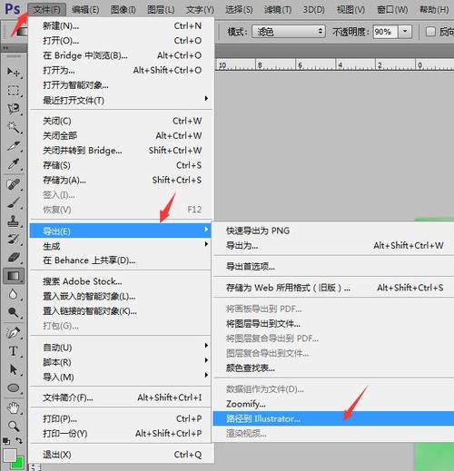Select the Rectangular Marquee tool

tap(13, 90)
